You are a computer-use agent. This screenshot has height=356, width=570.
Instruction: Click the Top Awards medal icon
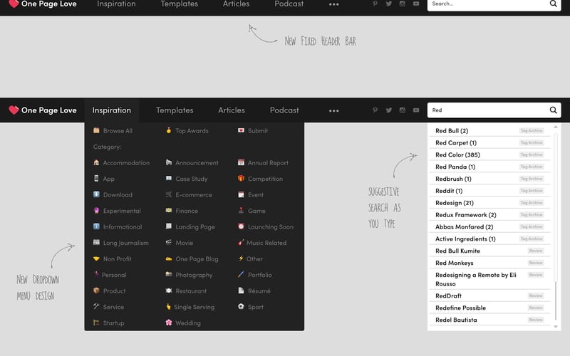(x=169, y=130)
